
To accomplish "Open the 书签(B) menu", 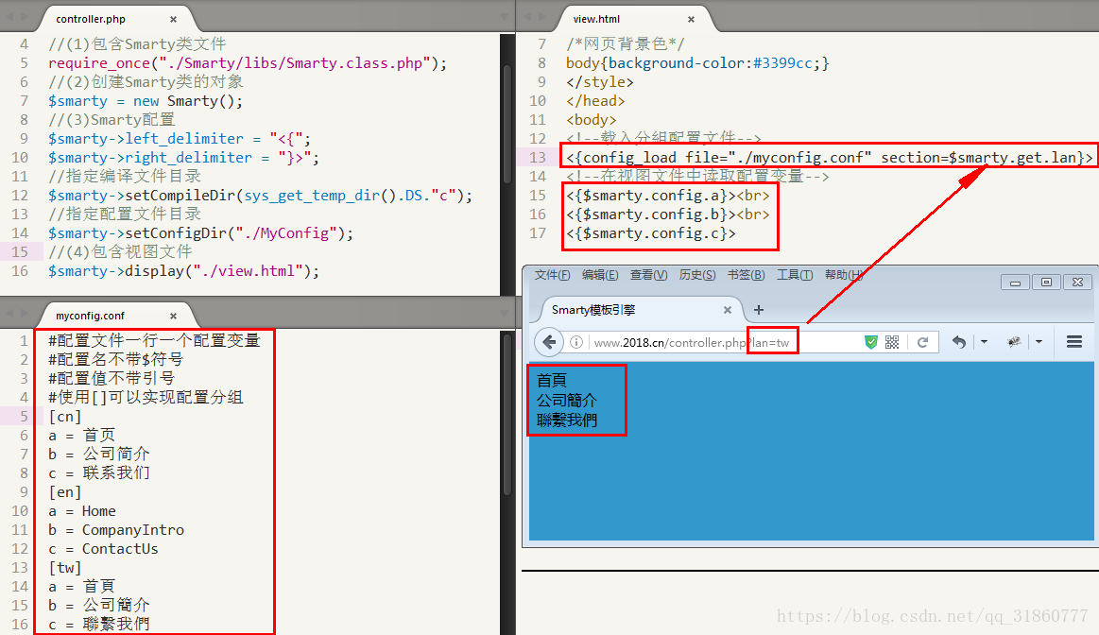I will tap(746, 275).
